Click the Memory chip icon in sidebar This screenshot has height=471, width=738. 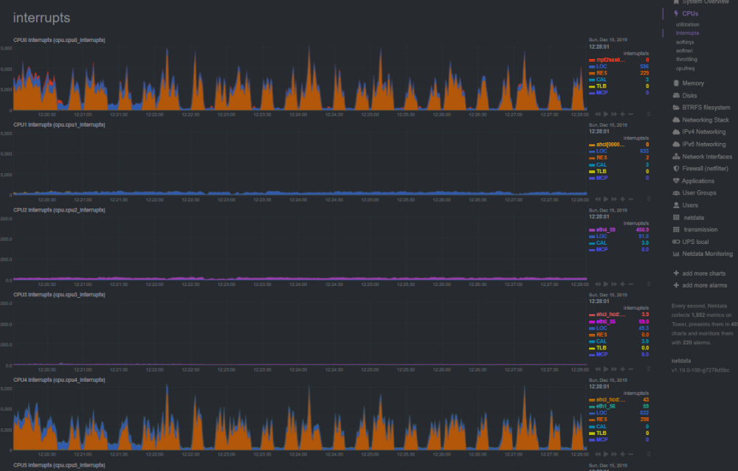coord(676,83)
